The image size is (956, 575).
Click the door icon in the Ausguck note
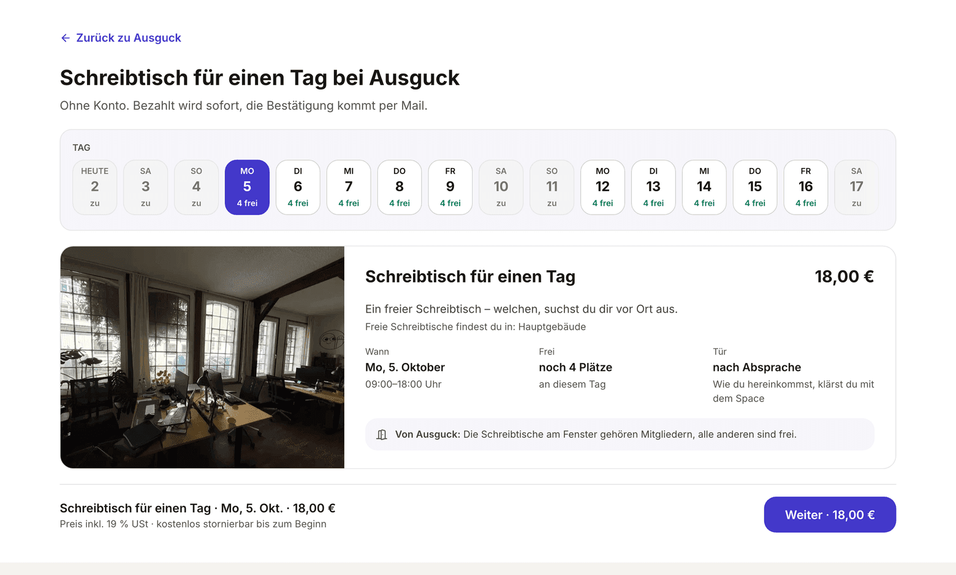coord(382,435)
